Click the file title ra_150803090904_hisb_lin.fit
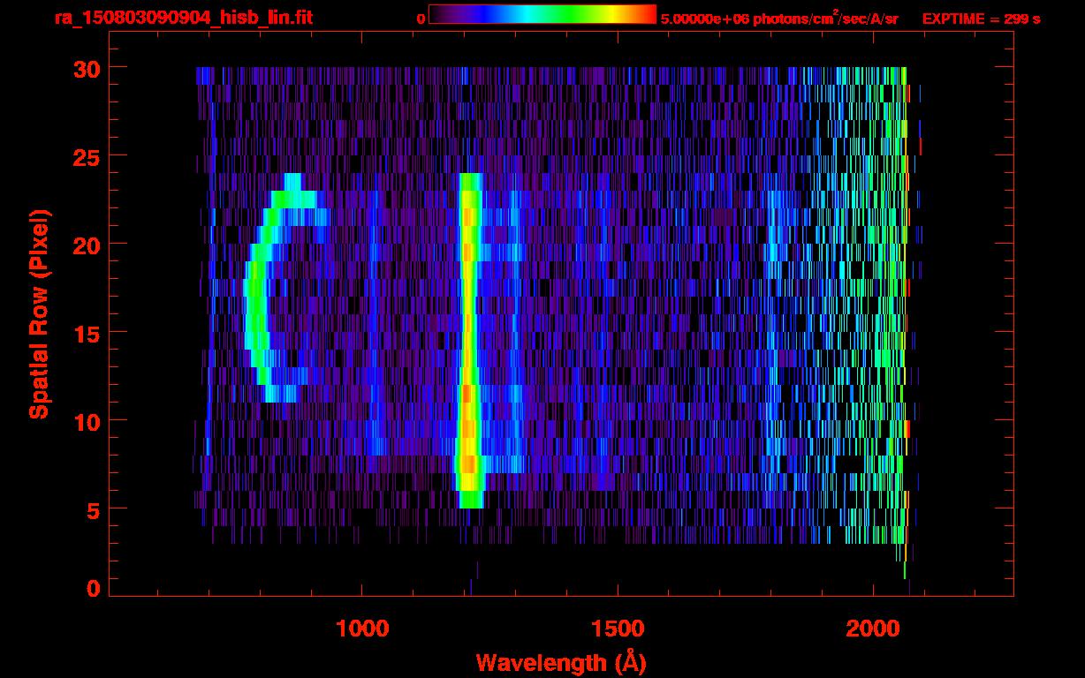1085x678 pixels. point(183,18)
